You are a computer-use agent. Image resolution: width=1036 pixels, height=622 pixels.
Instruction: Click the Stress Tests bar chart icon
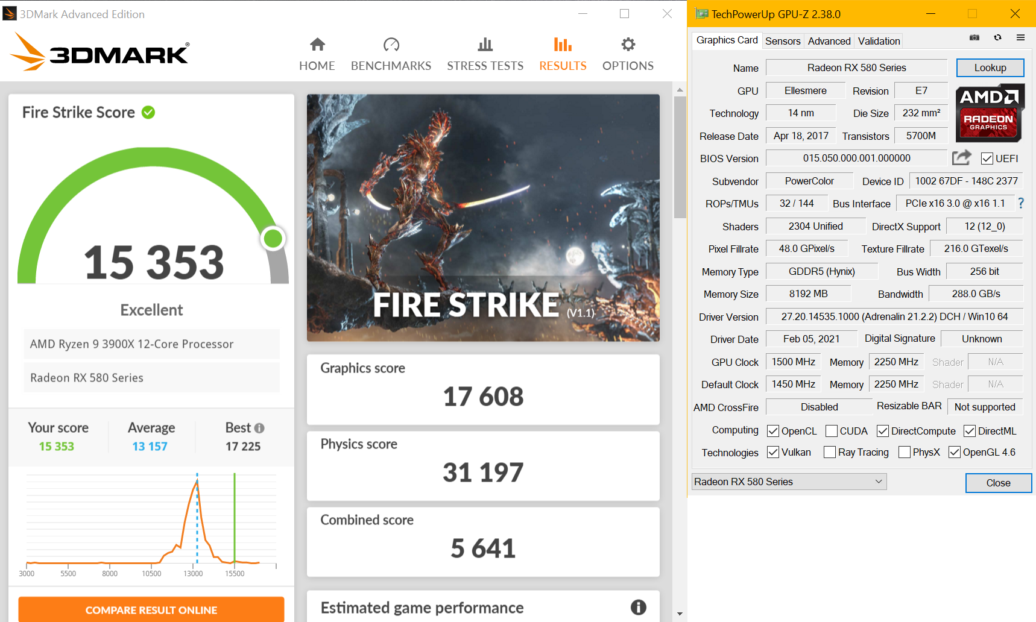[485, 45]
